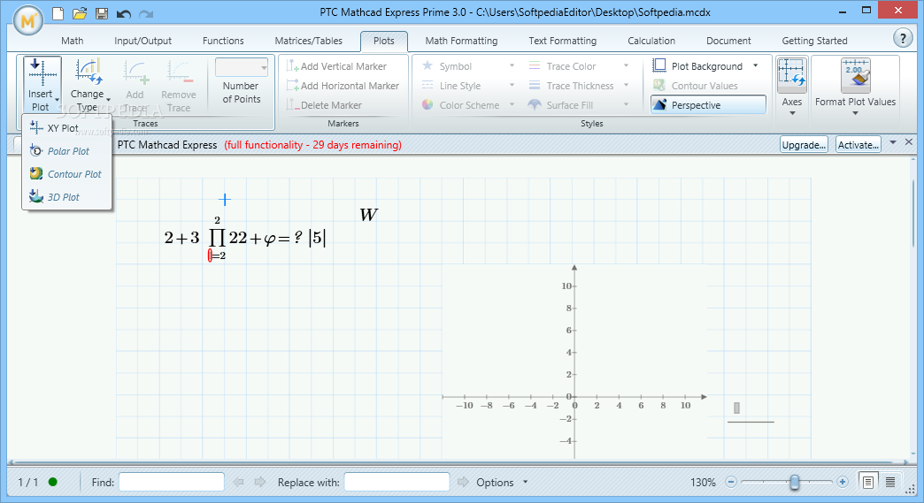Screen dimensions: 924x503
Task: Open a file with the folder icon
Action: pyautogui.click(x=81, y=12)
